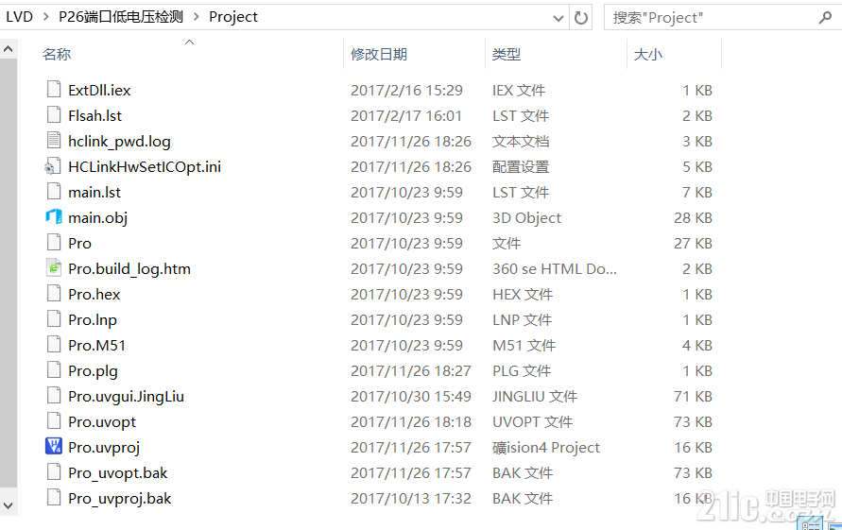Select the file name Pro.uvgui.JingLiu
The height and width of the screenshot is (530, 842).
click(x=127, y=396)
